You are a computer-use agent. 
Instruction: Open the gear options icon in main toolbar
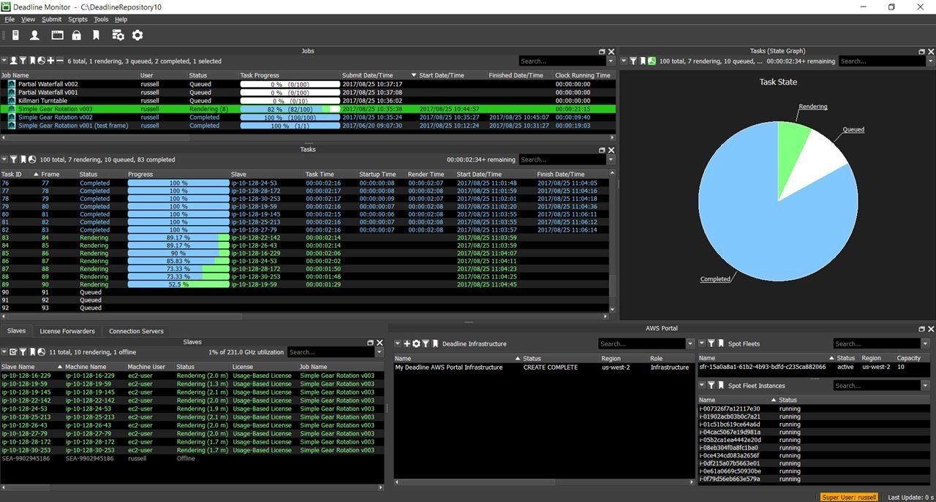[137, 35]
